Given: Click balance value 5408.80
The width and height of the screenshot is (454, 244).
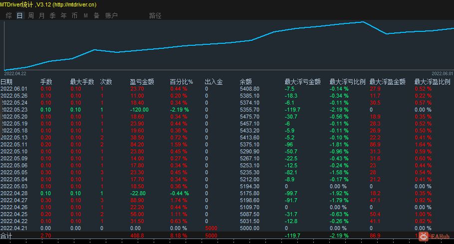Looking at the screenshot, I should [249, 89].
